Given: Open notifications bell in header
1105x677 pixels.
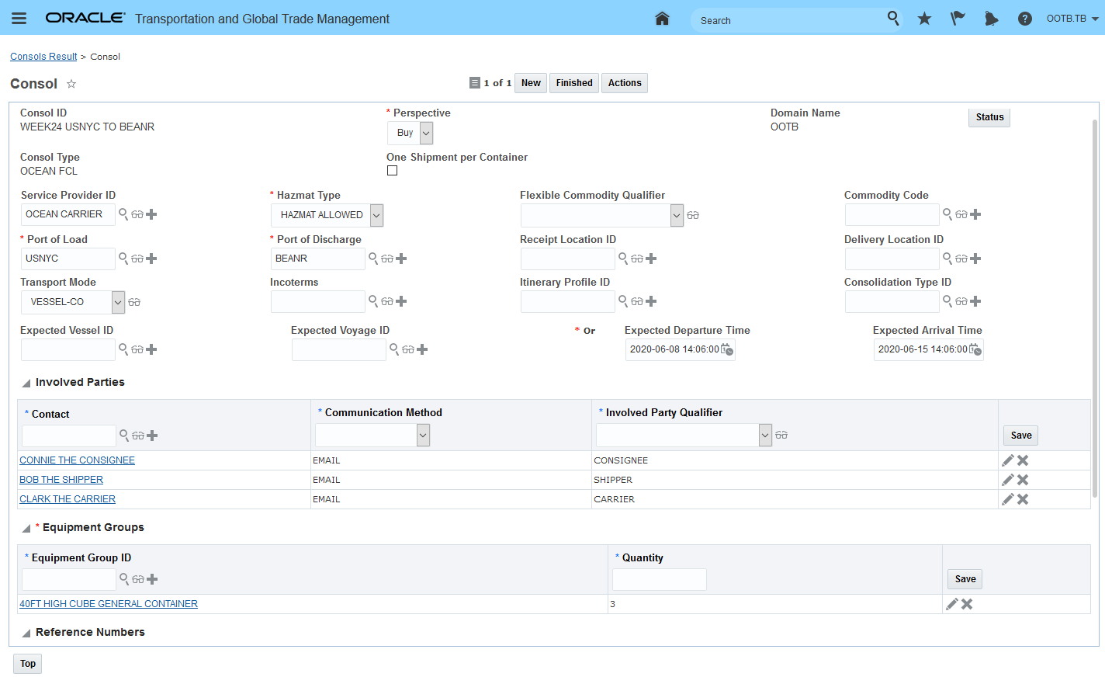Looking at the screenshot, I should tap(991, 19).
